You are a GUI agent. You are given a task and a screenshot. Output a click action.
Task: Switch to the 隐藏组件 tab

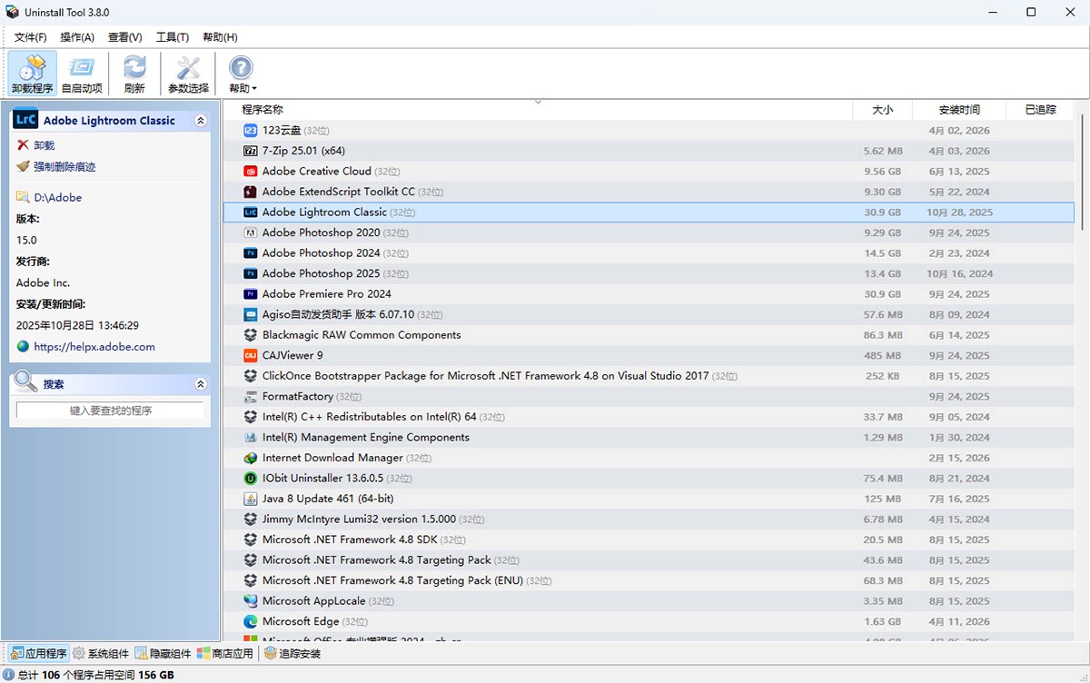(163, 653)
